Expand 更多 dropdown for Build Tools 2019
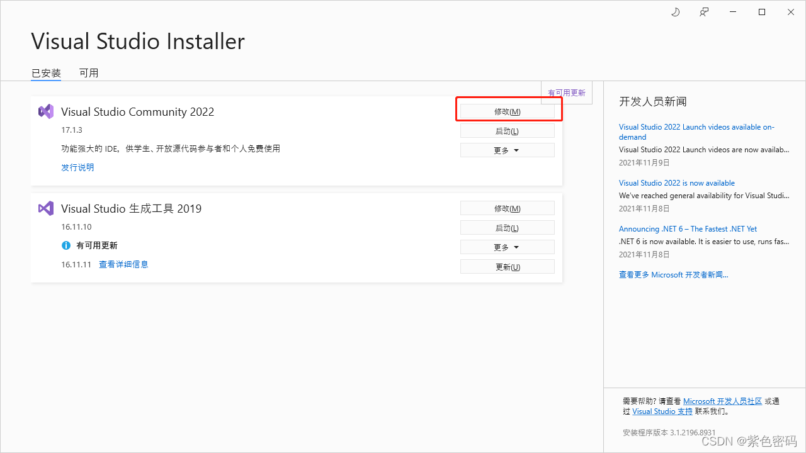806x453 pixels. click(507, 247)
